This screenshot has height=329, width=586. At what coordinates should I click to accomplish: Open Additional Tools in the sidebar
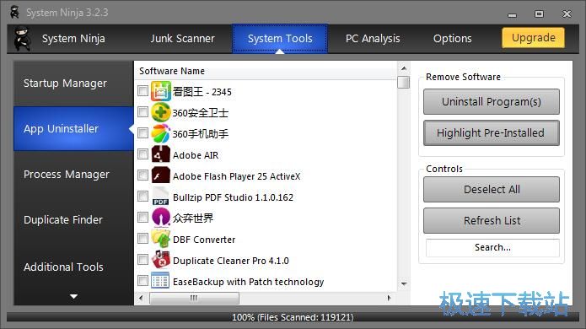[x=73, y=267]
